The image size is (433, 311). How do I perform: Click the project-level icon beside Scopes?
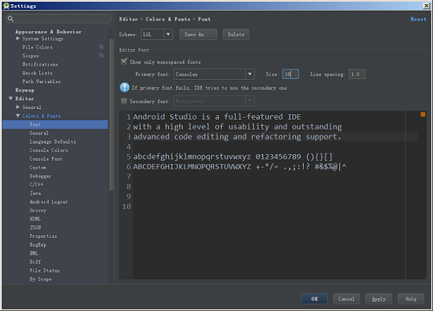click(101, 56)
